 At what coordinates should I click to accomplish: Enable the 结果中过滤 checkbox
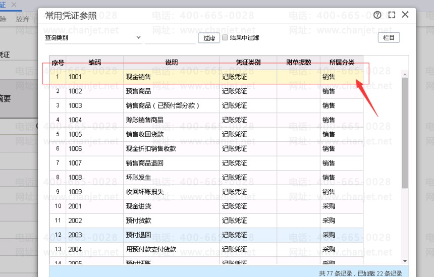coord(225,37)
